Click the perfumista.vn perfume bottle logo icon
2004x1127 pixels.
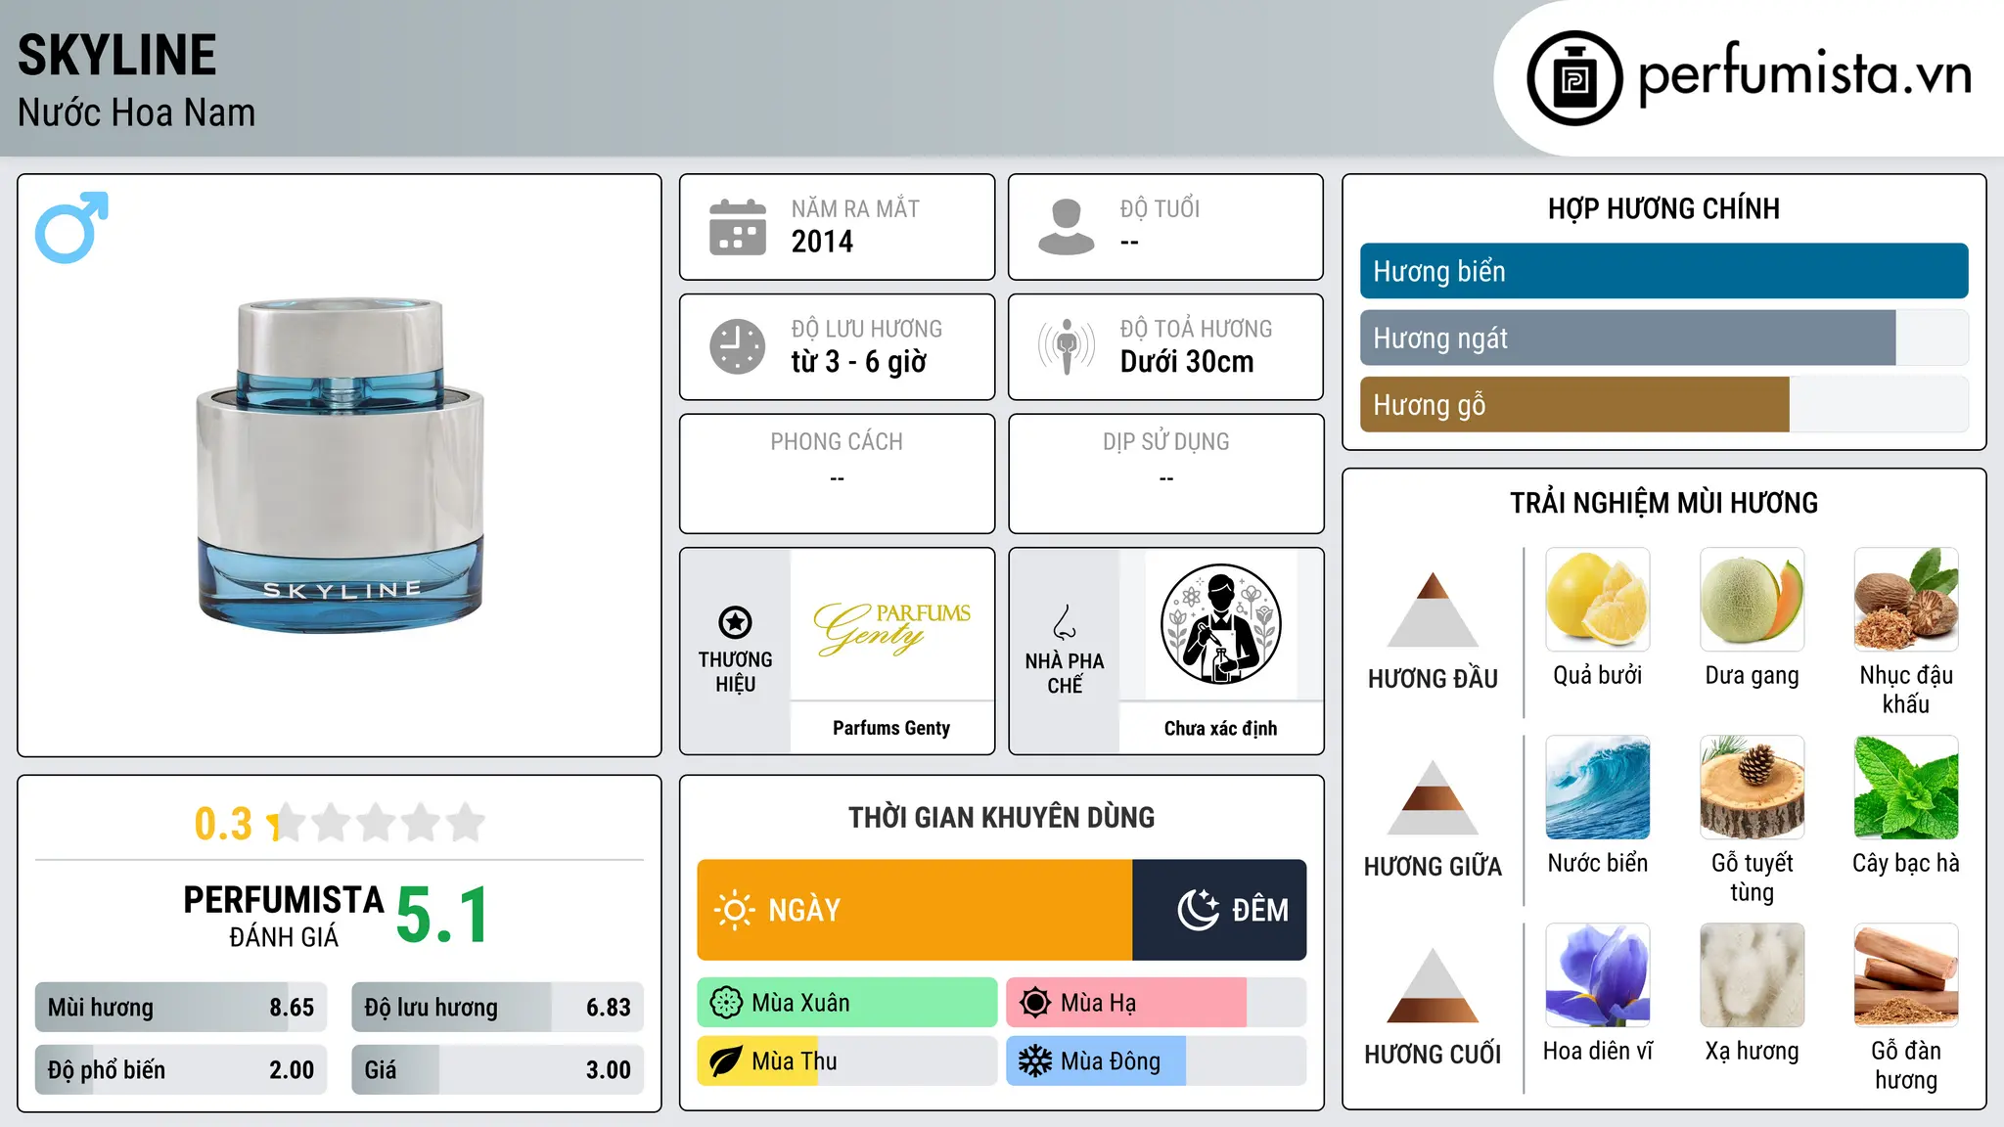[1574, 78]
